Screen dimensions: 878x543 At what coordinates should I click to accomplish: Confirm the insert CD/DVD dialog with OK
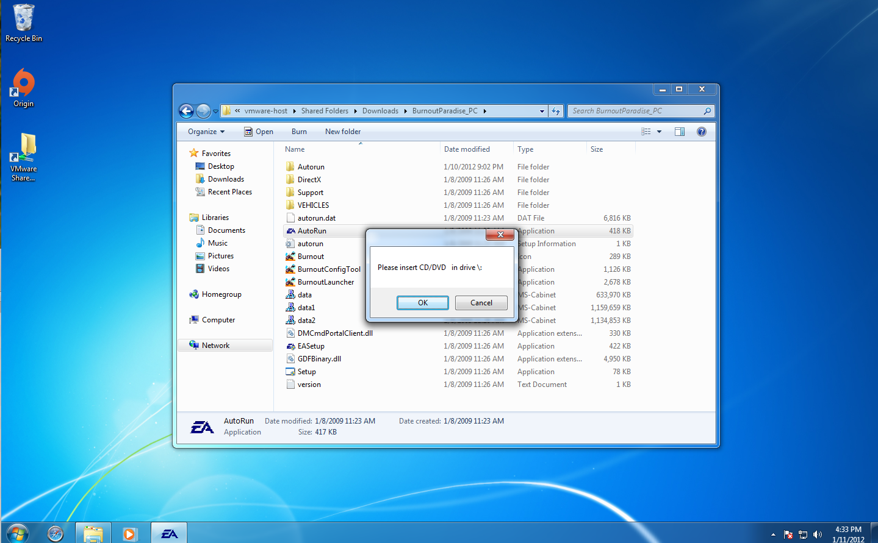coord(423,303)
